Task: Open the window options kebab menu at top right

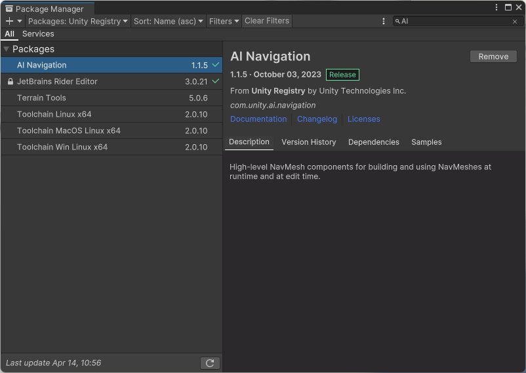Action: [496, 7]
